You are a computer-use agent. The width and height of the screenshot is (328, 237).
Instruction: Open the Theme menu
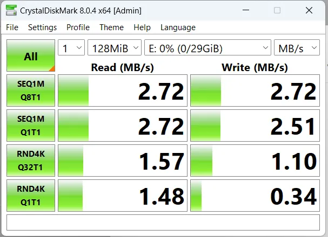(x=111, y=27)
